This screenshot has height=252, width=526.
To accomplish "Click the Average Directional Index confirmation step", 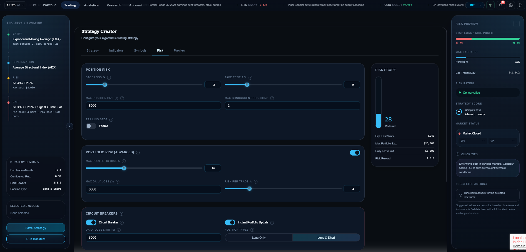I will click(34, 67).
